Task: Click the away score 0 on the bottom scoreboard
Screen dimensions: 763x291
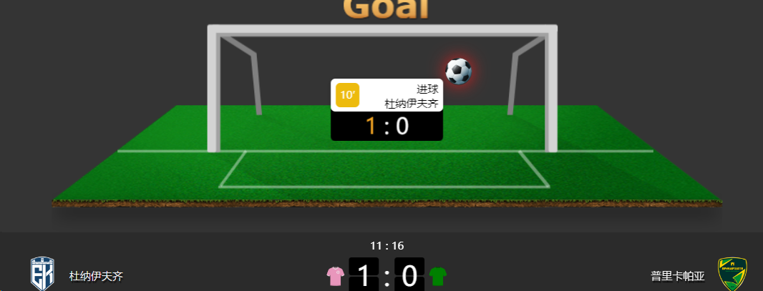Action: pyautogui.click(x=409, y=275)
